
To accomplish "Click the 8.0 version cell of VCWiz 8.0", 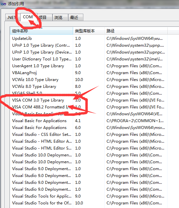I will point(78,87).
